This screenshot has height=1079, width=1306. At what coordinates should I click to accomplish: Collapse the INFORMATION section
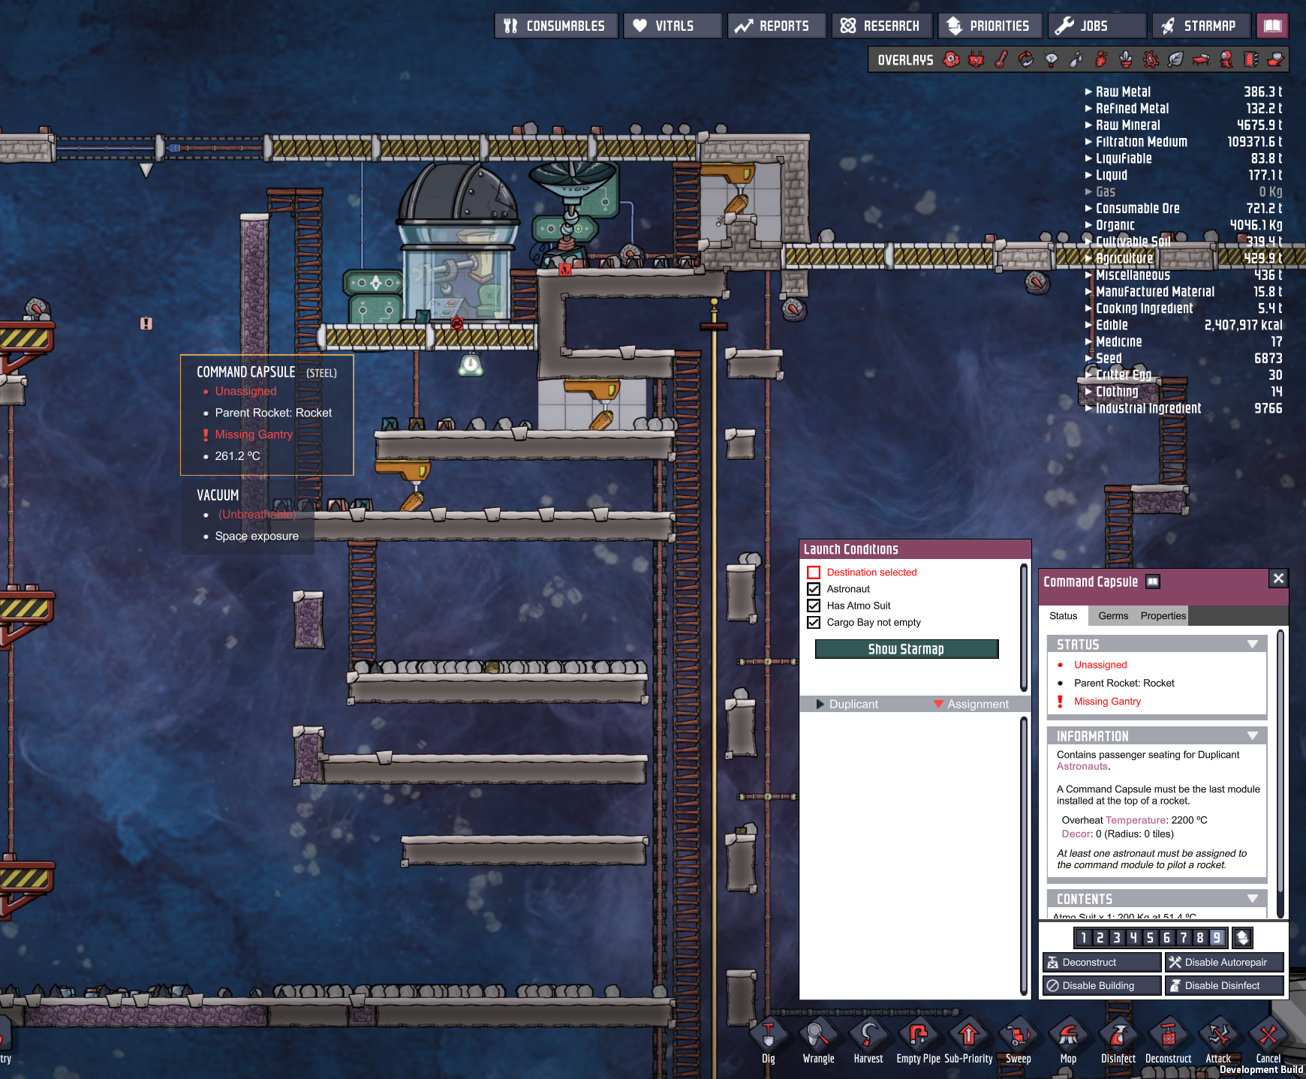1252,736
